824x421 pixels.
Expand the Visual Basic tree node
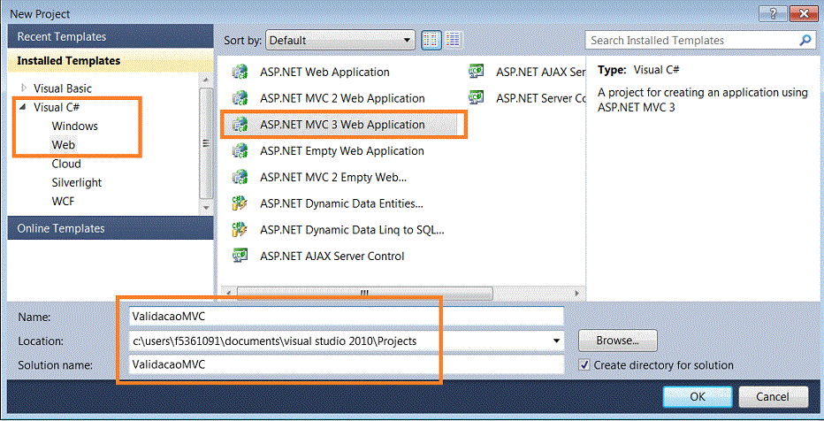pyautogui.click(x=23, y=88)
